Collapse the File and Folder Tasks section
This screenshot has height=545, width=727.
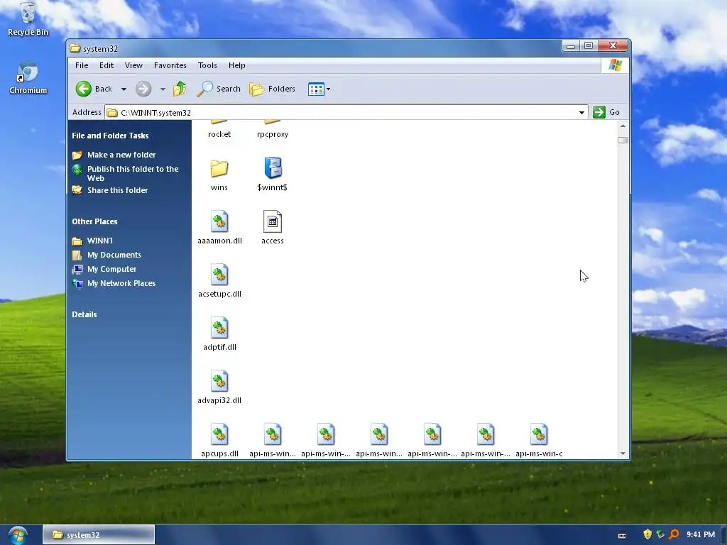point(110,136)
